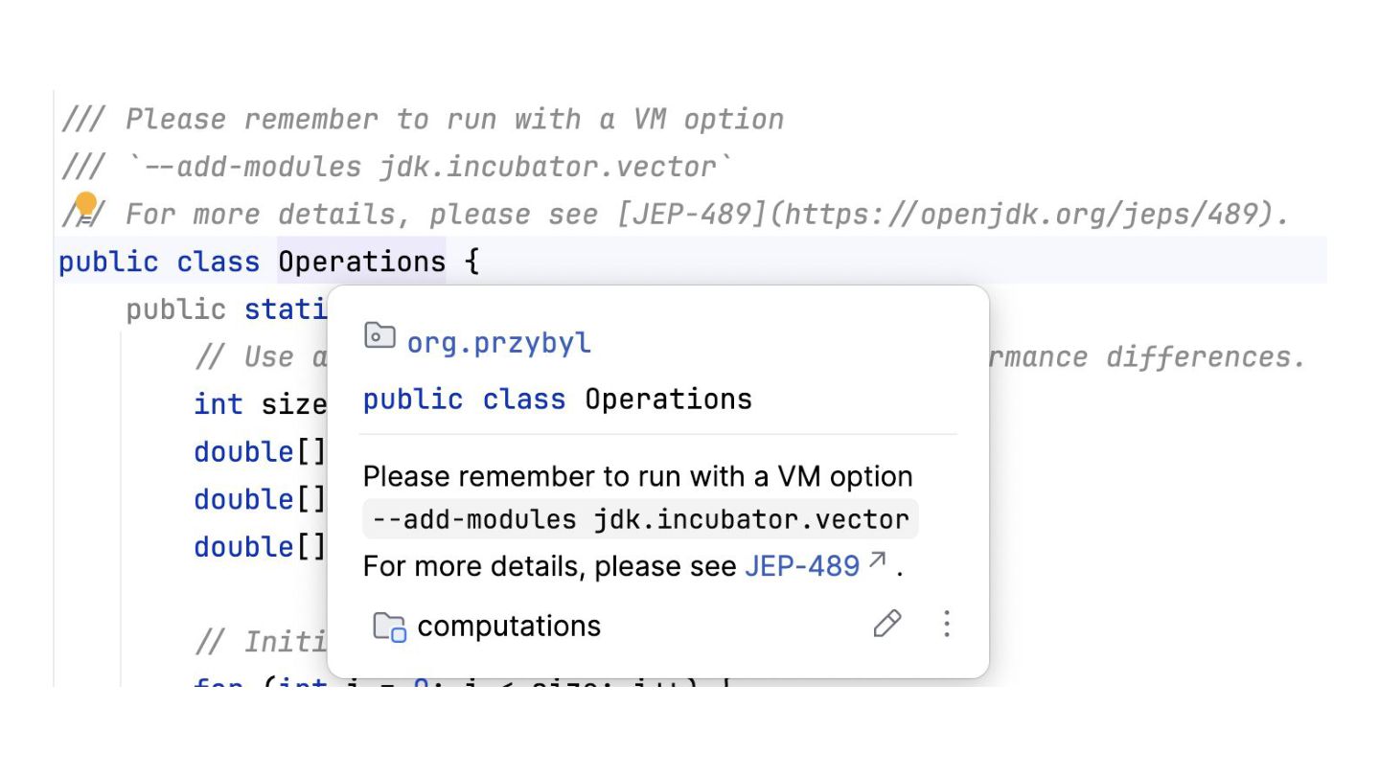Follow the JEP-489 link in the popup
The image size is (1380, 776).
pyautogui.click(x=801, y=566)
